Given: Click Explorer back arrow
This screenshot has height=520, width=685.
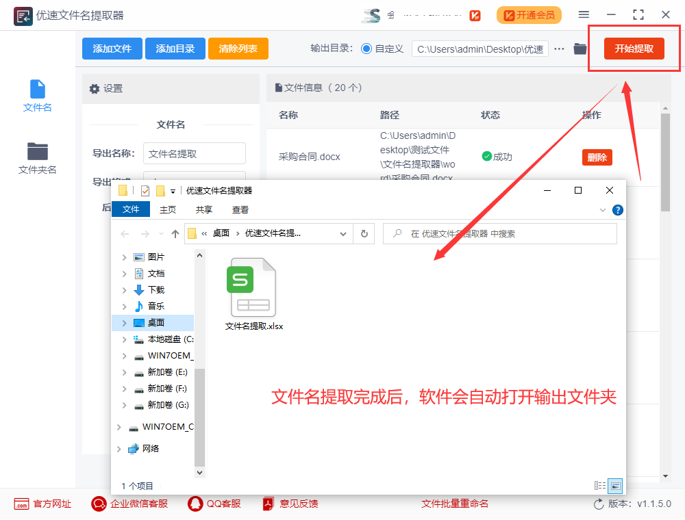Looking at the screenshot, I should coord(125,234).
